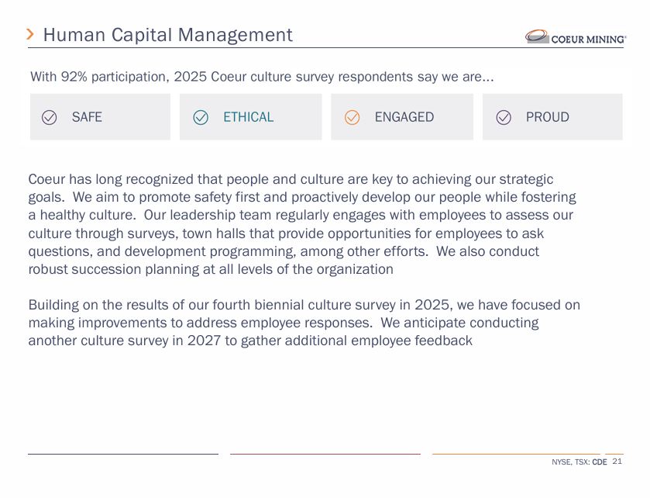Click the PROUD checkmark circle icon
650x498 pixels.
[x=504, y=117]
